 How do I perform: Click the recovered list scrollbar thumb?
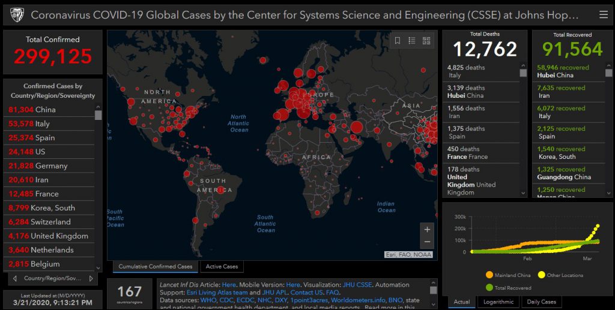pos(608,73)
